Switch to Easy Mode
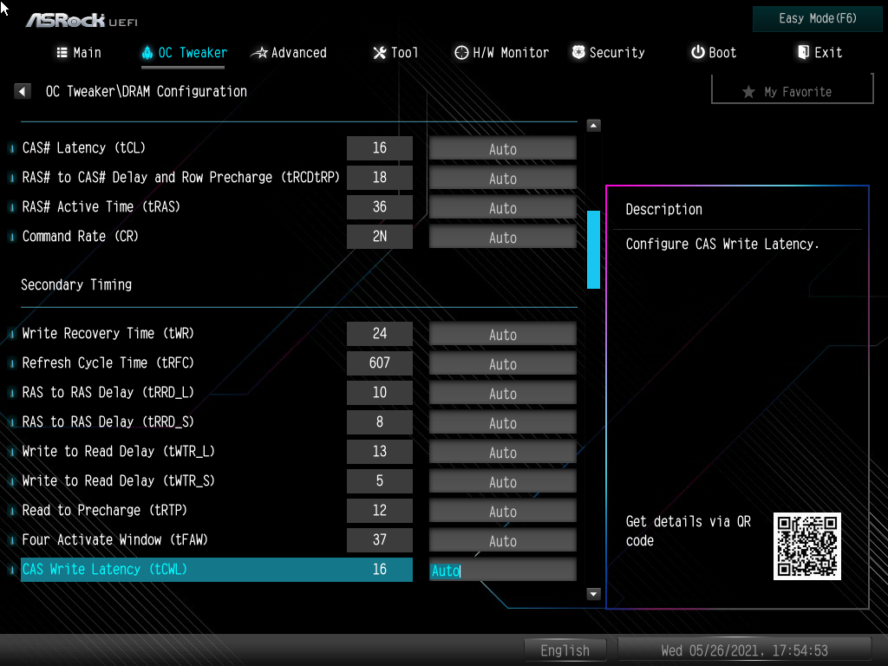888x666 pixels. (816, 18)
